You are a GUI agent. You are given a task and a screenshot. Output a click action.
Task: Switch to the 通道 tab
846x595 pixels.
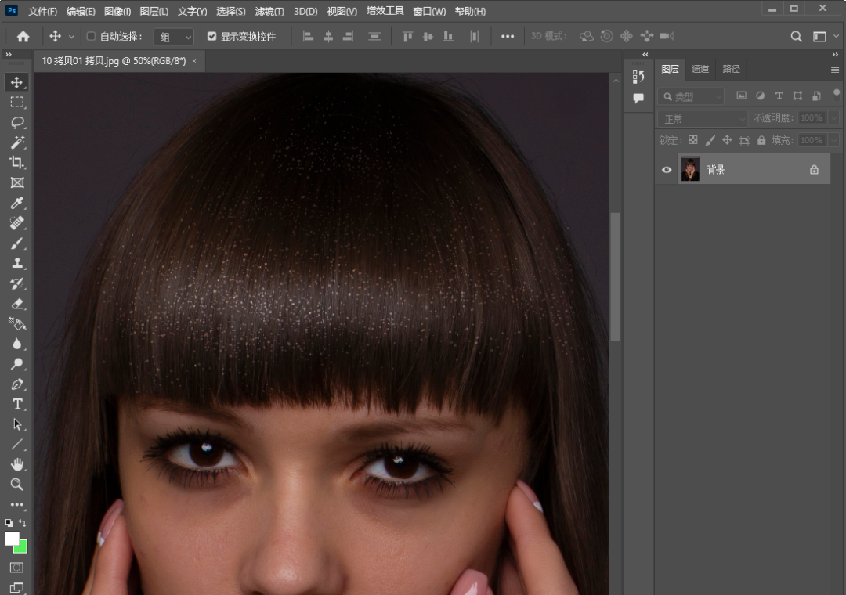(x=700, y=69)
